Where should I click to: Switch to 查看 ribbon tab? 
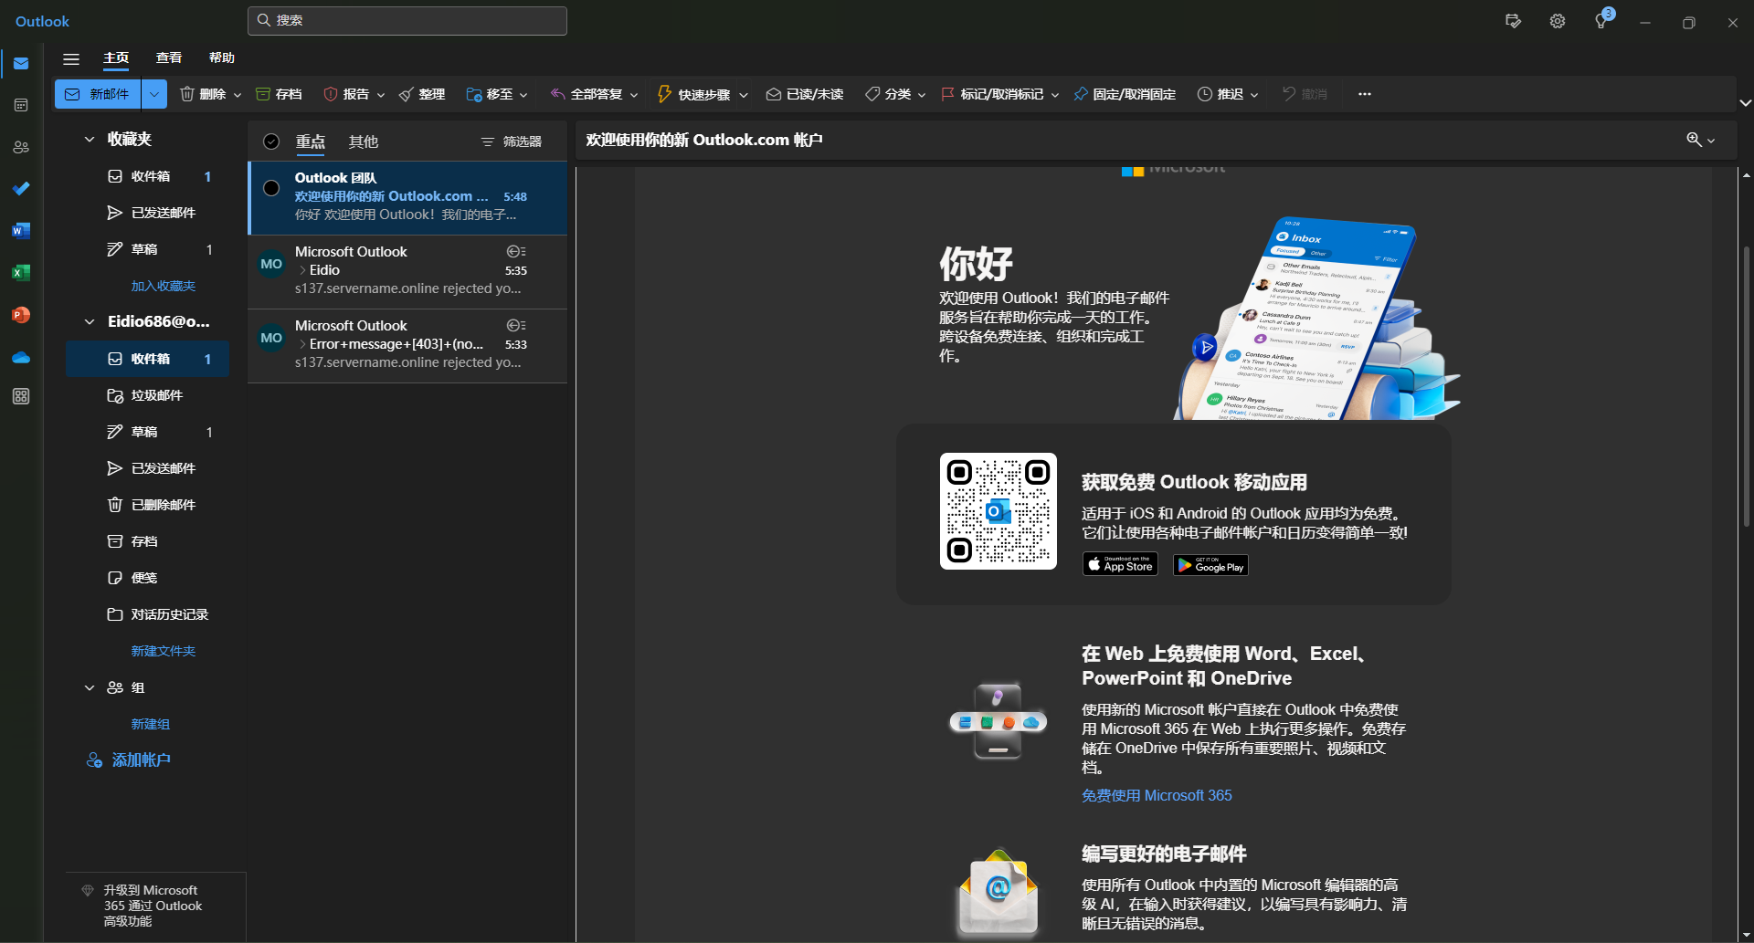click(x=169, y=58)
